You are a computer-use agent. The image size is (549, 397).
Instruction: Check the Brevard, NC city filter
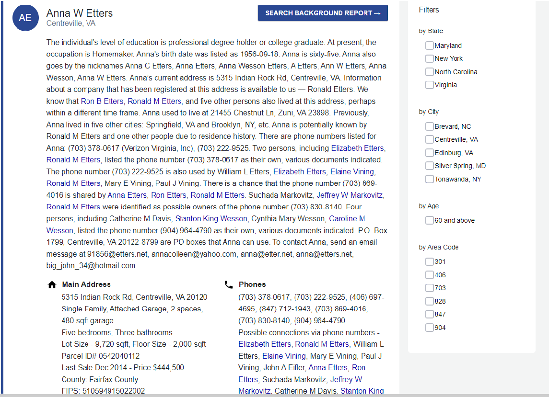click(429, 126)
